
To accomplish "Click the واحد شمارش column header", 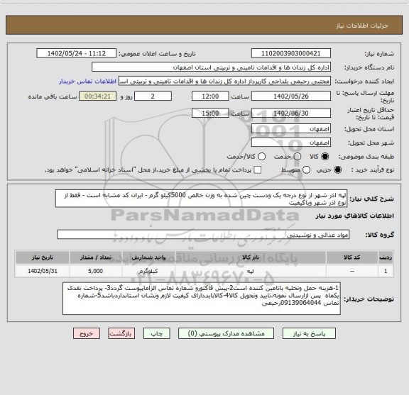I will [148, 257].
